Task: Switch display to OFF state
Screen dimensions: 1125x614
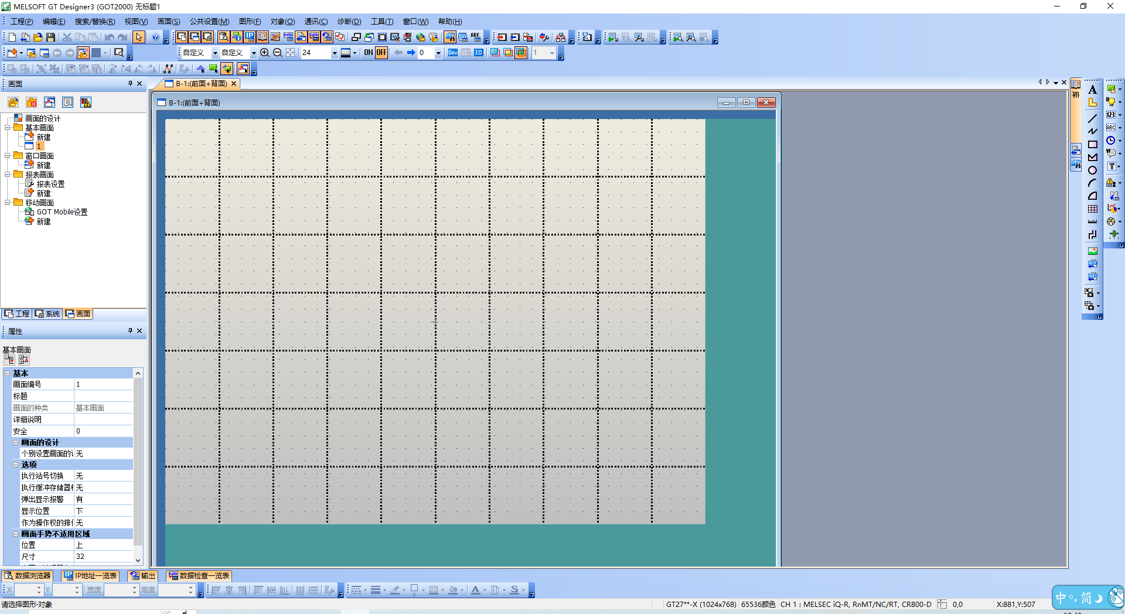Action: click(381, 53)
